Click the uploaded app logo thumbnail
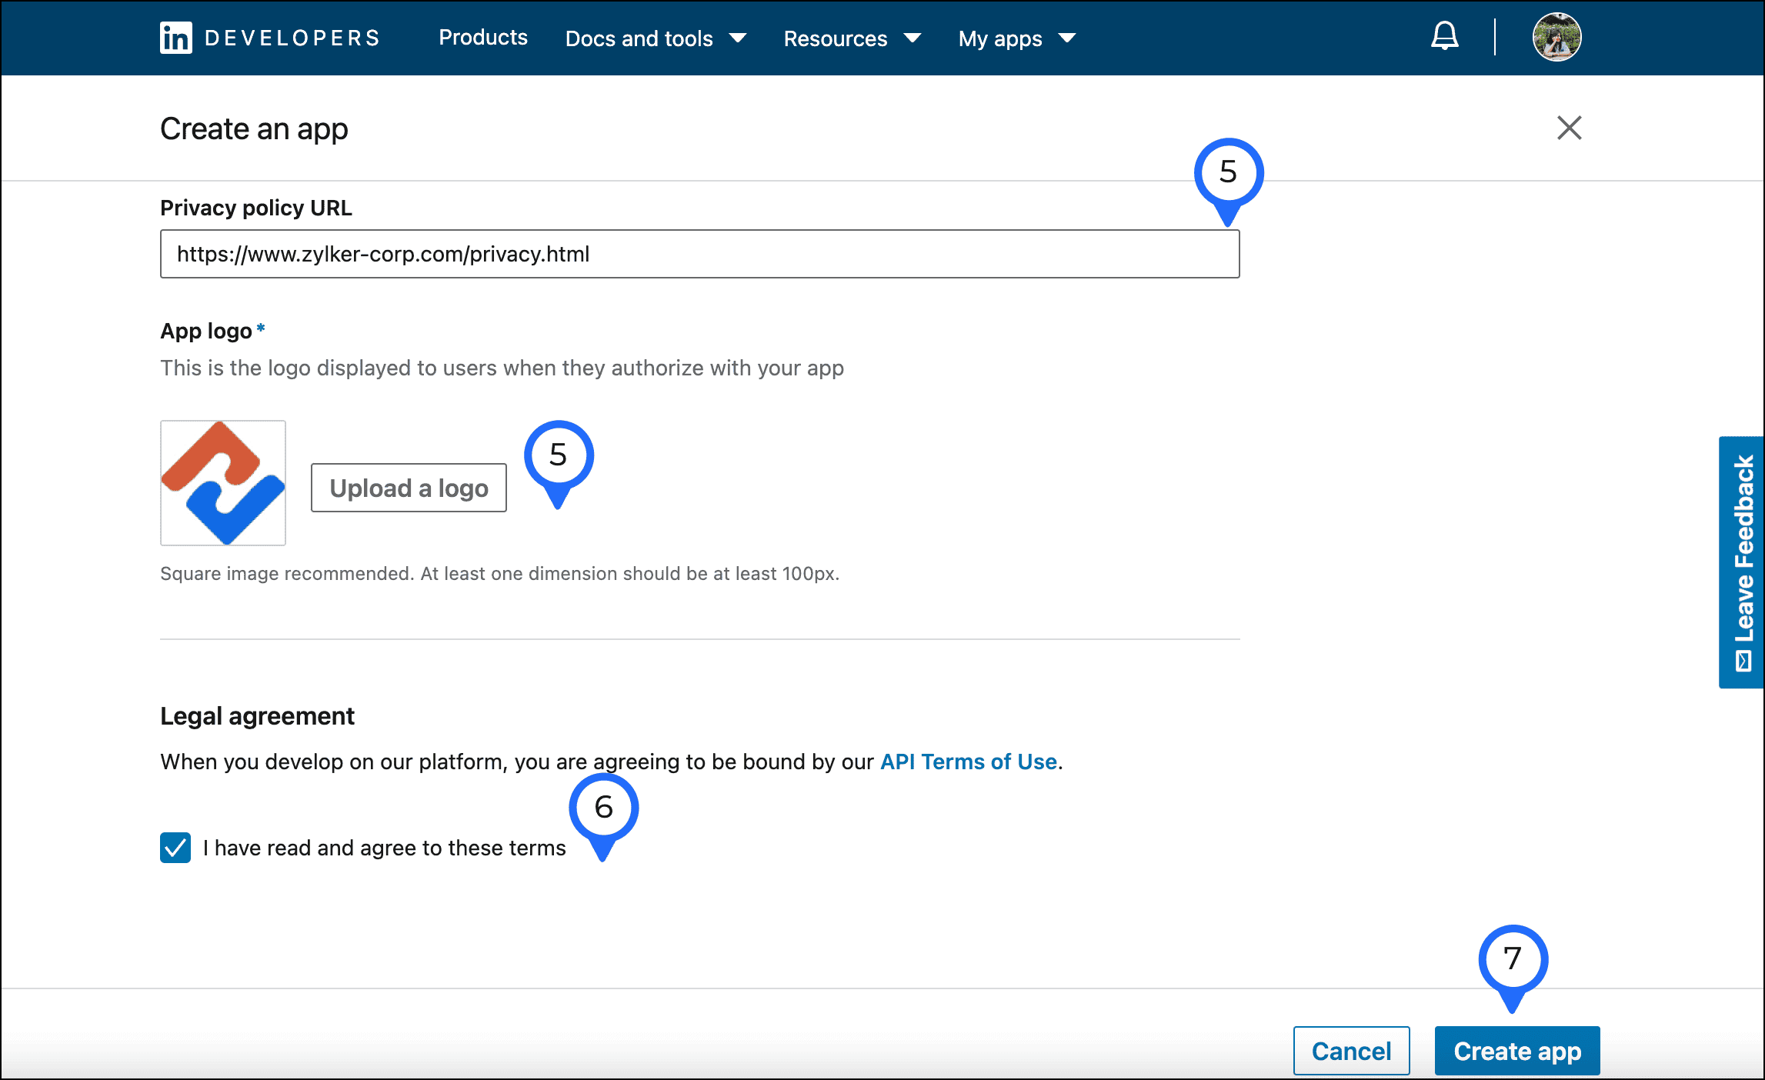The height and width of the screenshot is (1080, 1765). click(x=223, y=483)
